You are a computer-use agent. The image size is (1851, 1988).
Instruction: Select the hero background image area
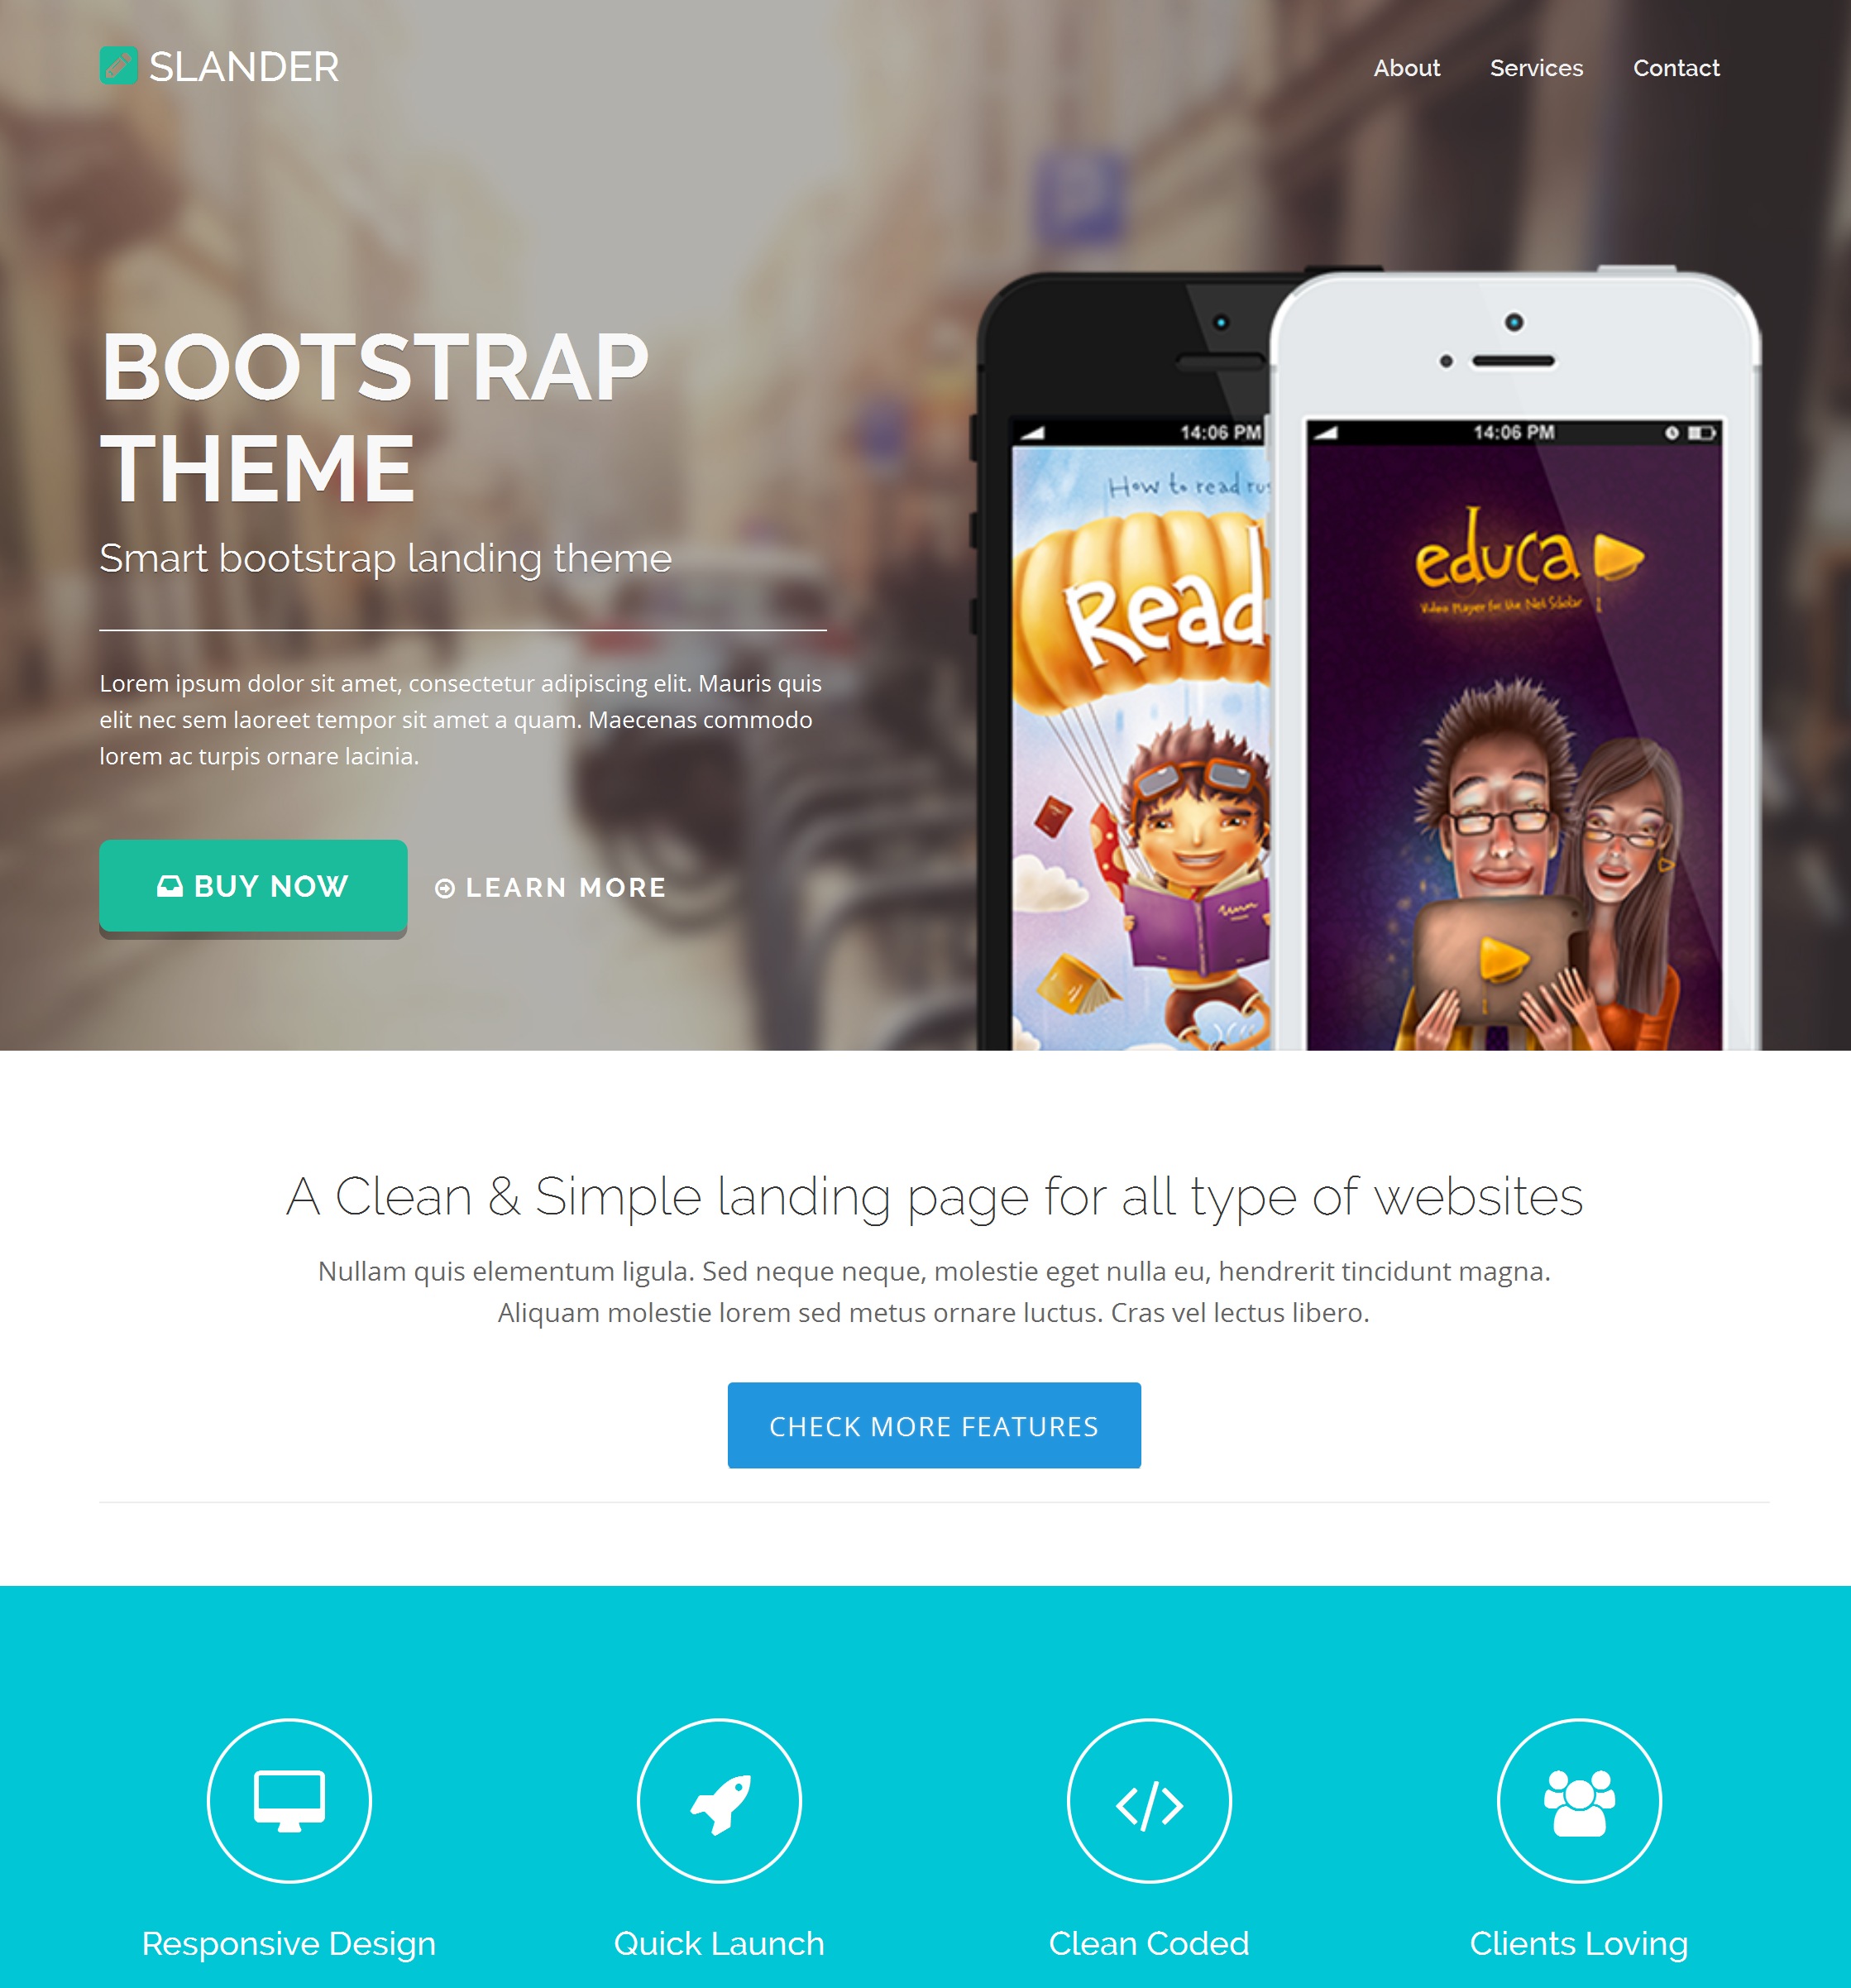coord(925,522)
